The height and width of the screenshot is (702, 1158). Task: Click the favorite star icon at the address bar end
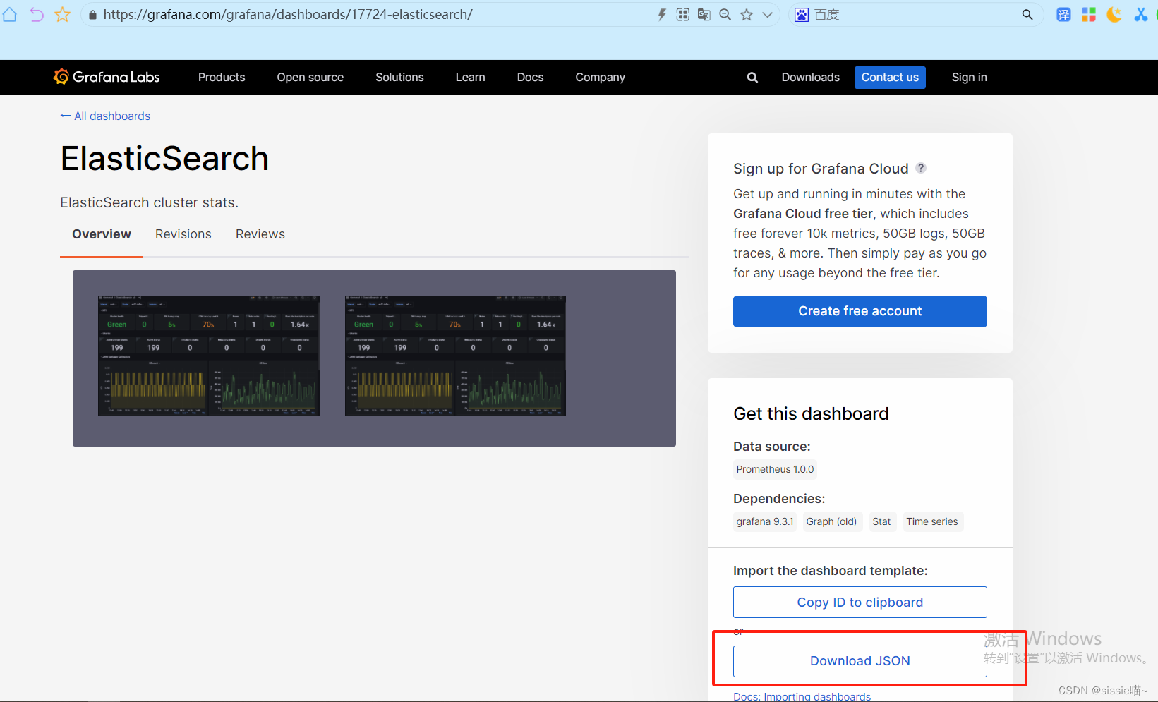(x=747, y=15)
